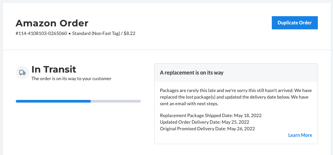Click the Replacement Package Shipped Date line

pos(211,116)
